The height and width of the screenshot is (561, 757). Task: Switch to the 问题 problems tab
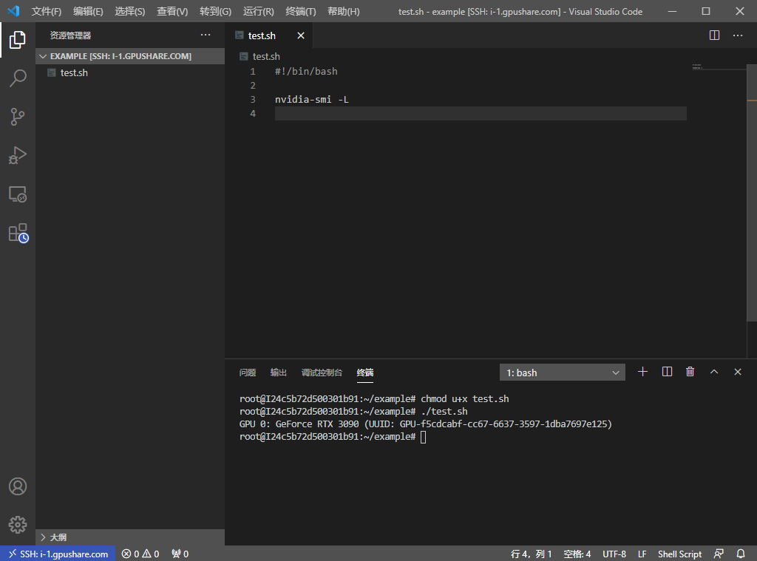(247, 373)
